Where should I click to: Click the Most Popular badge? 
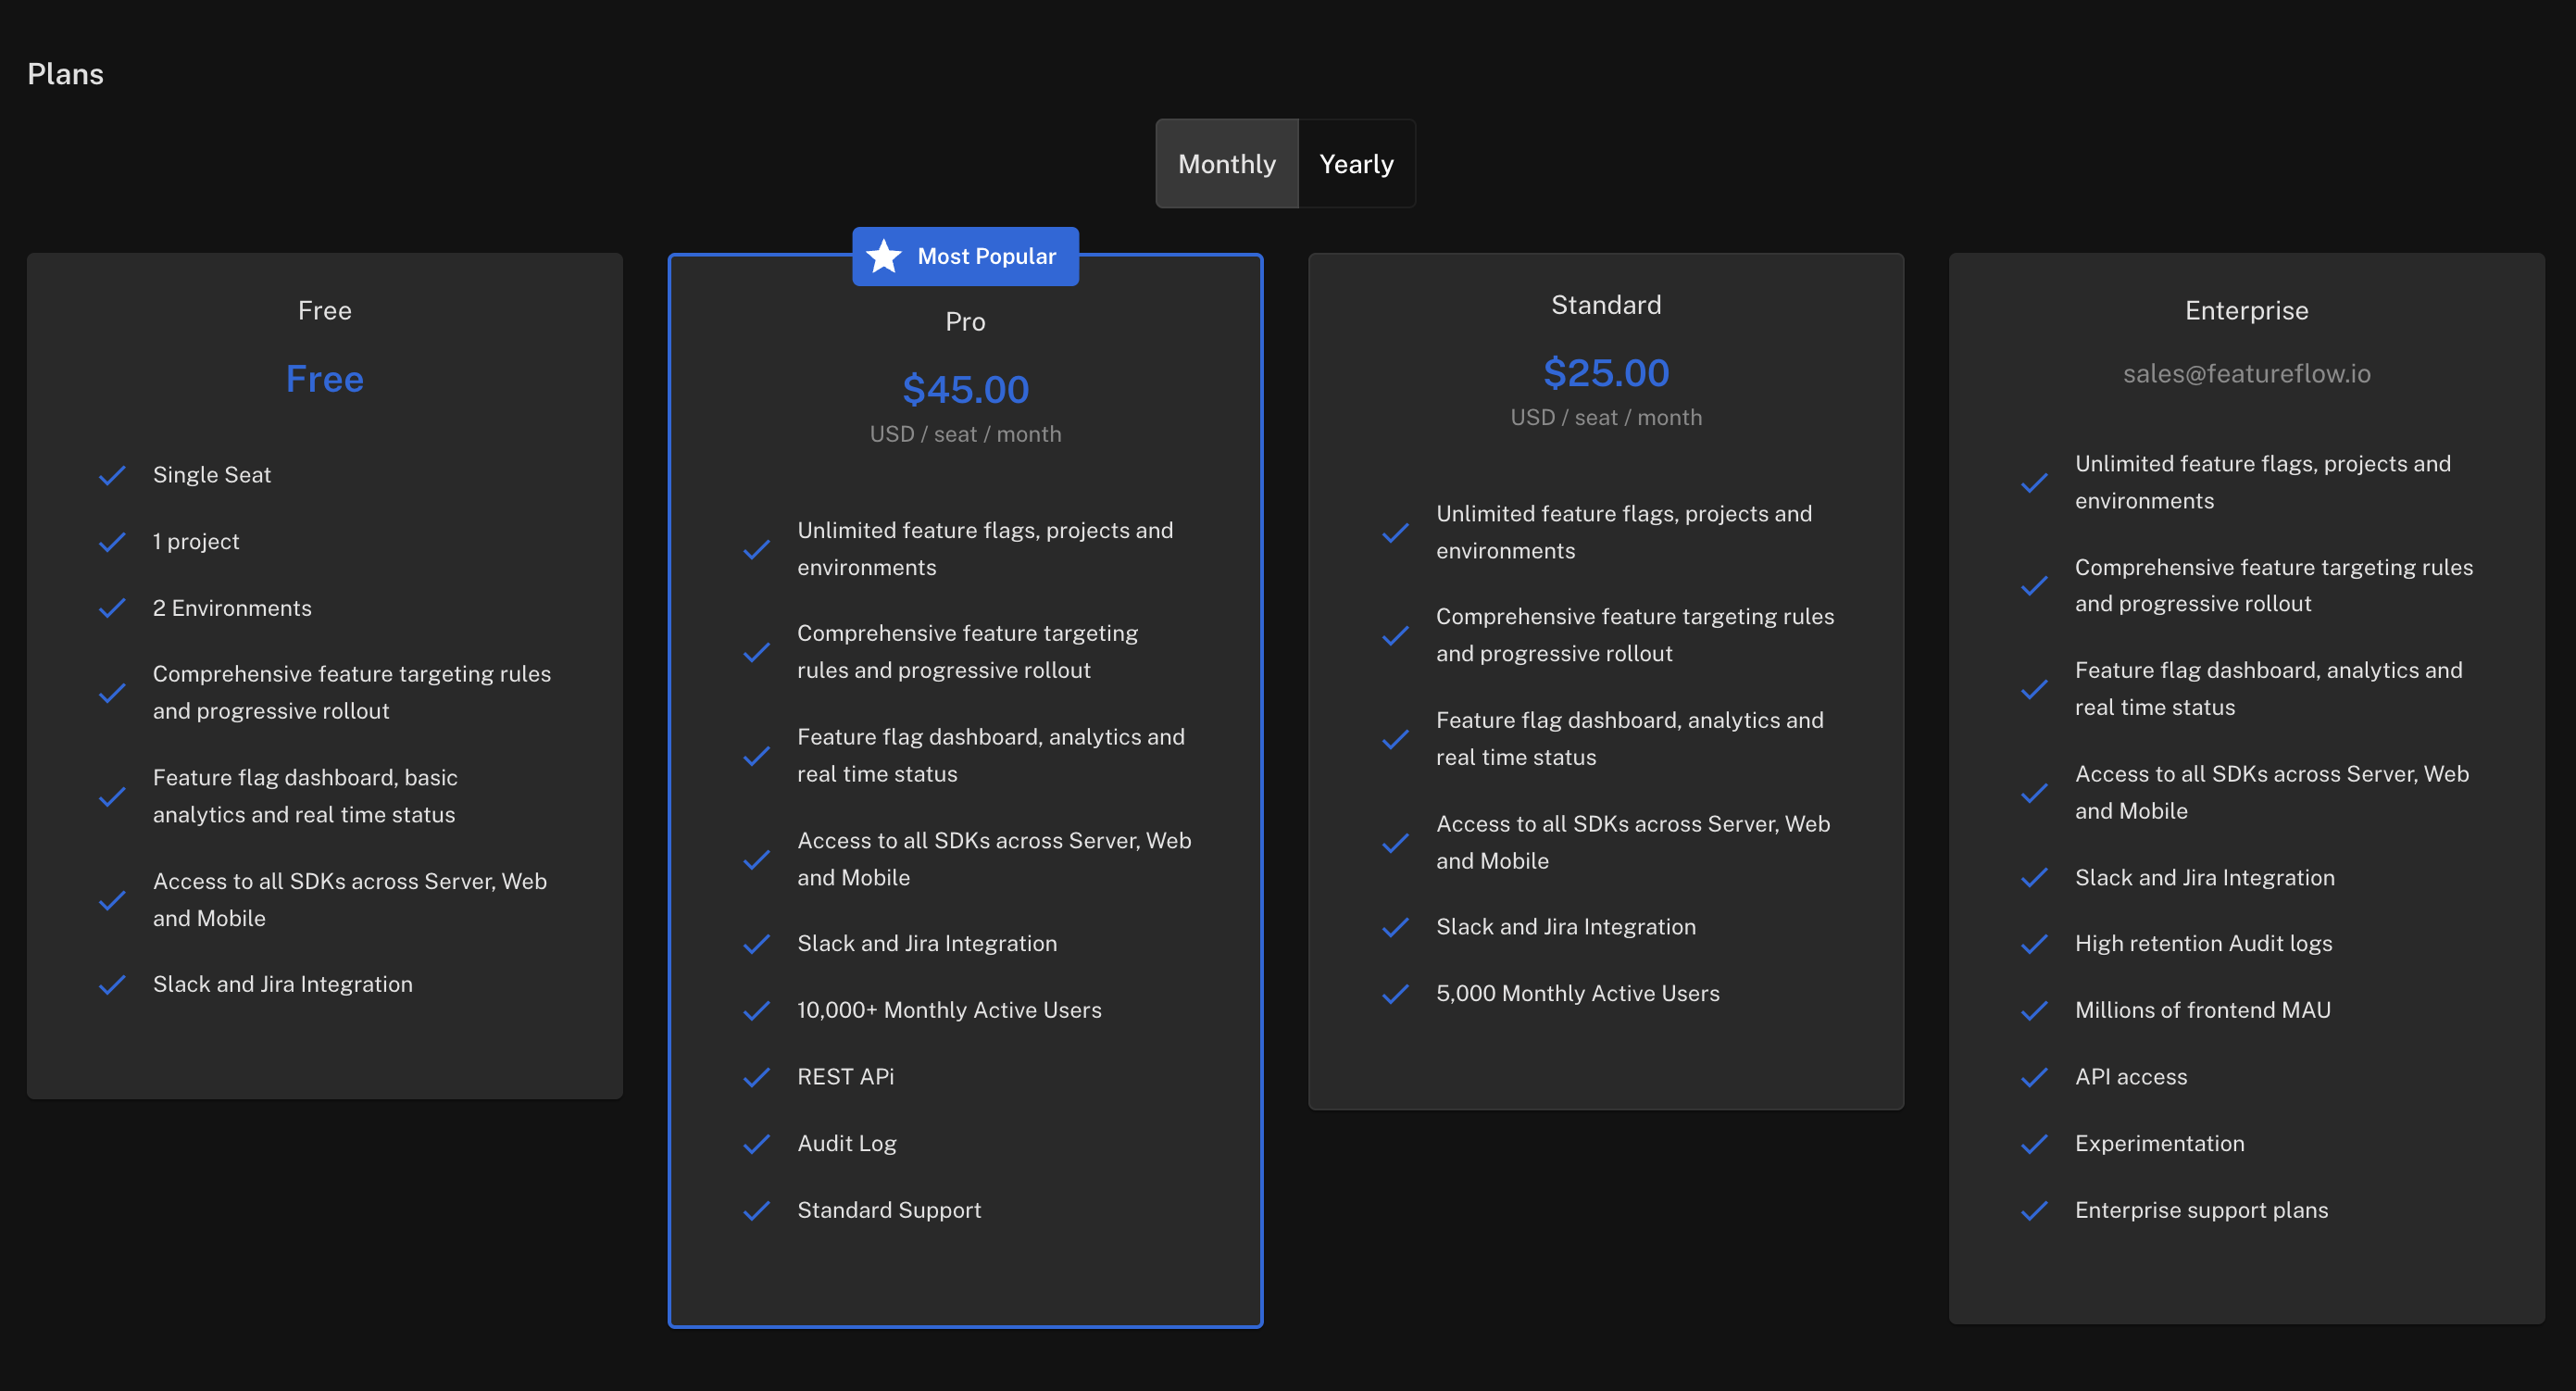coord(985,256)
